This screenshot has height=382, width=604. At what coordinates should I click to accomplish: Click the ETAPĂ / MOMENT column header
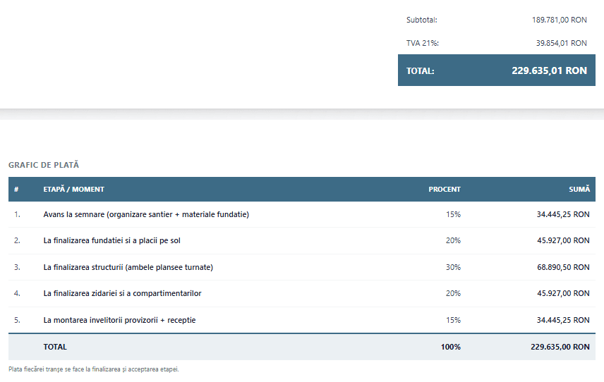(73, 190)
